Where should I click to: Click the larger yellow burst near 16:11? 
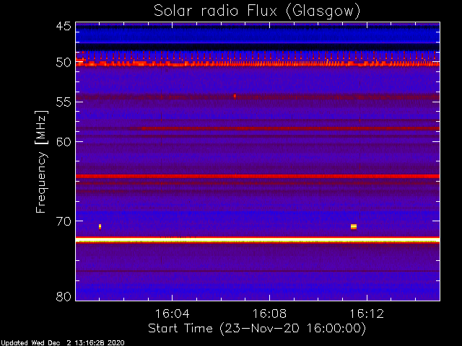[354, 226]
